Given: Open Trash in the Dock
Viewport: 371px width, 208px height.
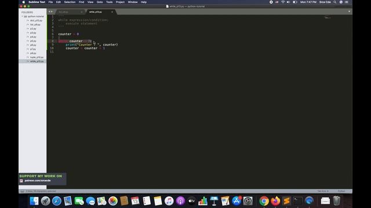Looking at the screenshot, I should click(x=336, y=201).
